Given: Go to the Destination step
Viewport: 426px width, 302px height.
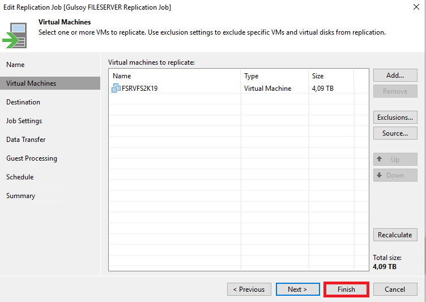Looking at the screenshot, I should coord(23,102).
